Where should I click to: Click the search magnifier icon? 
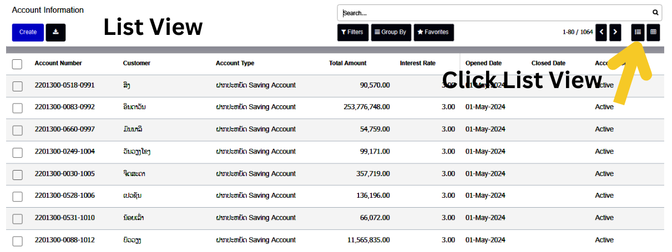(x=655, y=13)
